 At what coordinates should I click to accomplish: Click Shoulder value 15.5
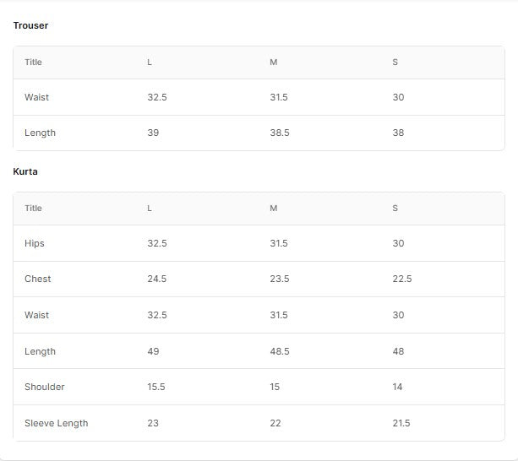tap(156, 388)
